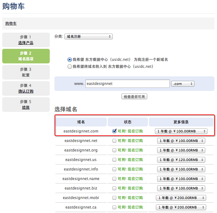Click the eastdesignnet.info domain text
The height and width of the screenshot is (213, 217).
pos(81,169)
